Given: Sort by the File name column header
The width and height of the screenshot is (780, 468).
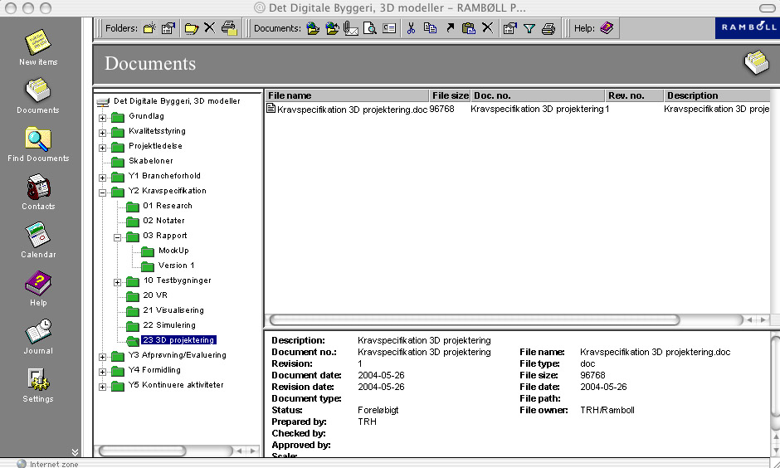Looking at the screenshot, I should [x=346, y=95].
